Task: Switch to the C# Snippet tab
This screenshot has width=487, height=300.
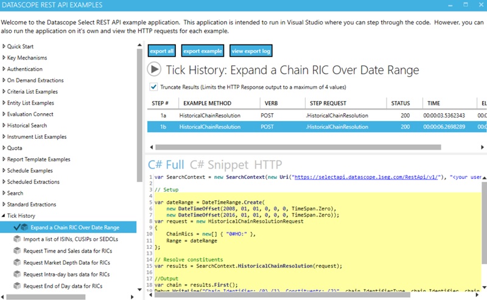Action: (219, 164)
